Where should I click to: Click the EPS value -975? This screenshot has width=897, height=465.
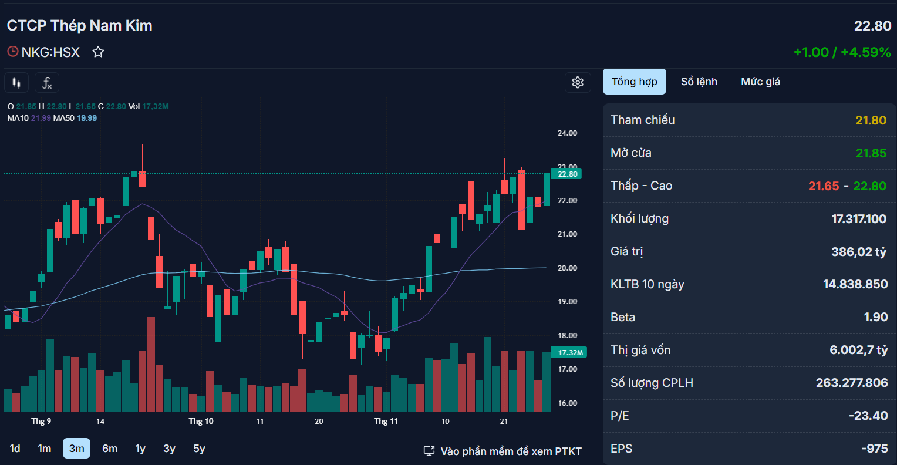coord(875,449)
